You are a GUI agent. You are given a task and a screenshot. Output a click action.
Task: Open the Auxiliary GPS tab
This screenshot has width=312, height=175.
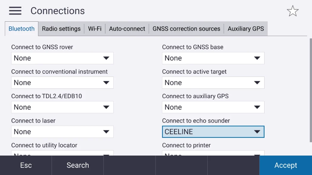click(x=246, y=29)
